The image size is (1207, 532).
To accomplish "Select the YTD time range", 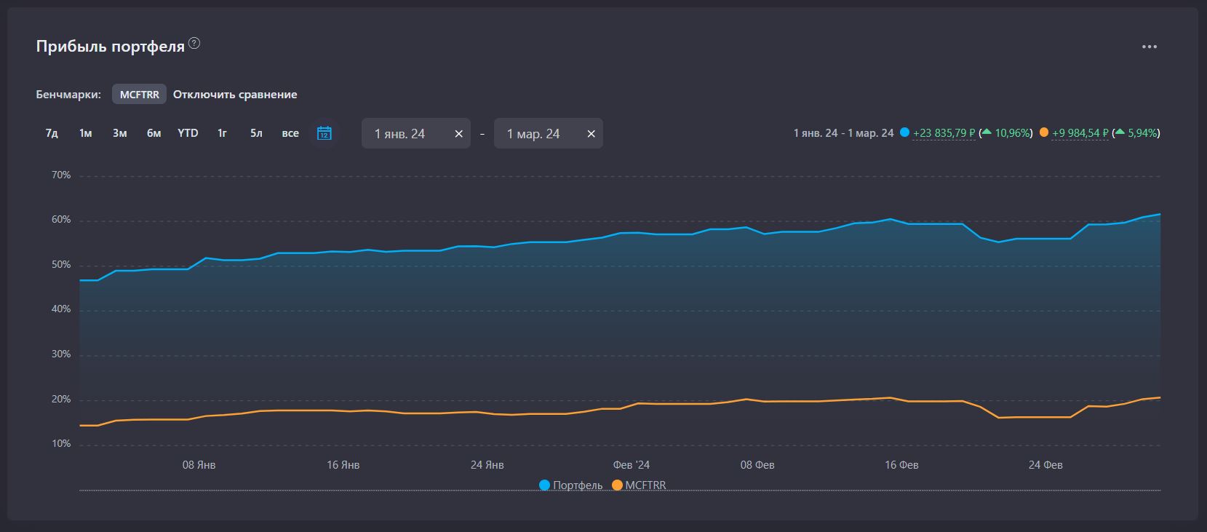I will pyautogui.click(x=188, y=133).
